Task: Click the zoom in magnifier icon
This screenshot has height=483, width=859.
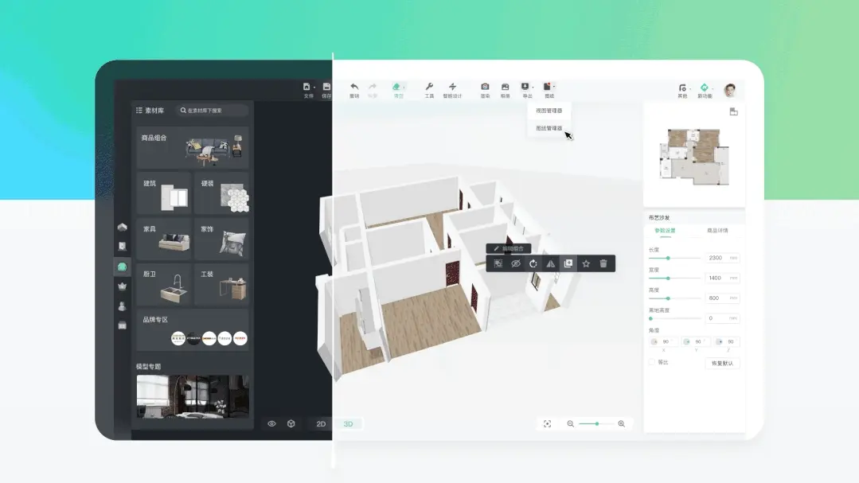Action: [x=621, y=424]
